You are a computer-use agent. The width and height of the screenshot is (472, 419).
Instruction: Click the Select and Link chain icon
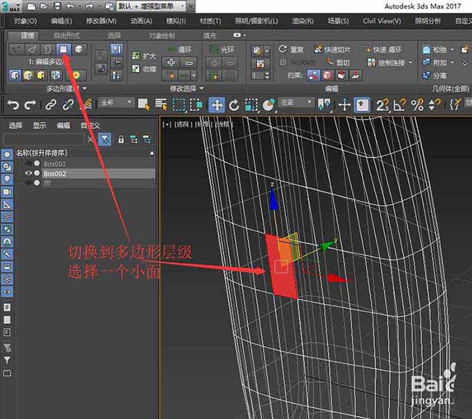coord(50,105)
